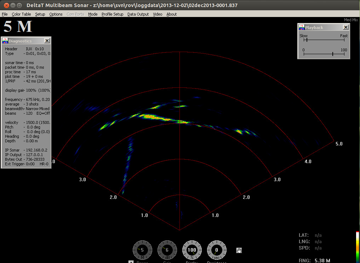The height and width of the screenshot is (263, 360).
Task: Click the RNG 5.38 M readout
Action: point(314,261)
